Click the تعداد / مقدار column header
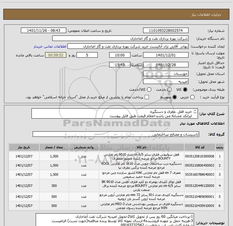This screenshot has height=226, width=233. [54, 147]
